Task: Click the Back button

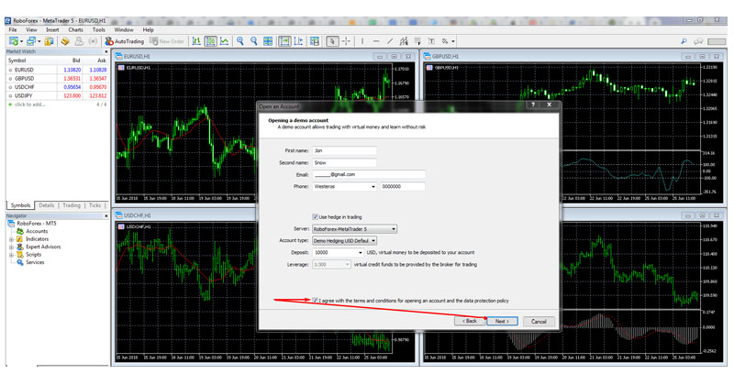Action: 470,322
